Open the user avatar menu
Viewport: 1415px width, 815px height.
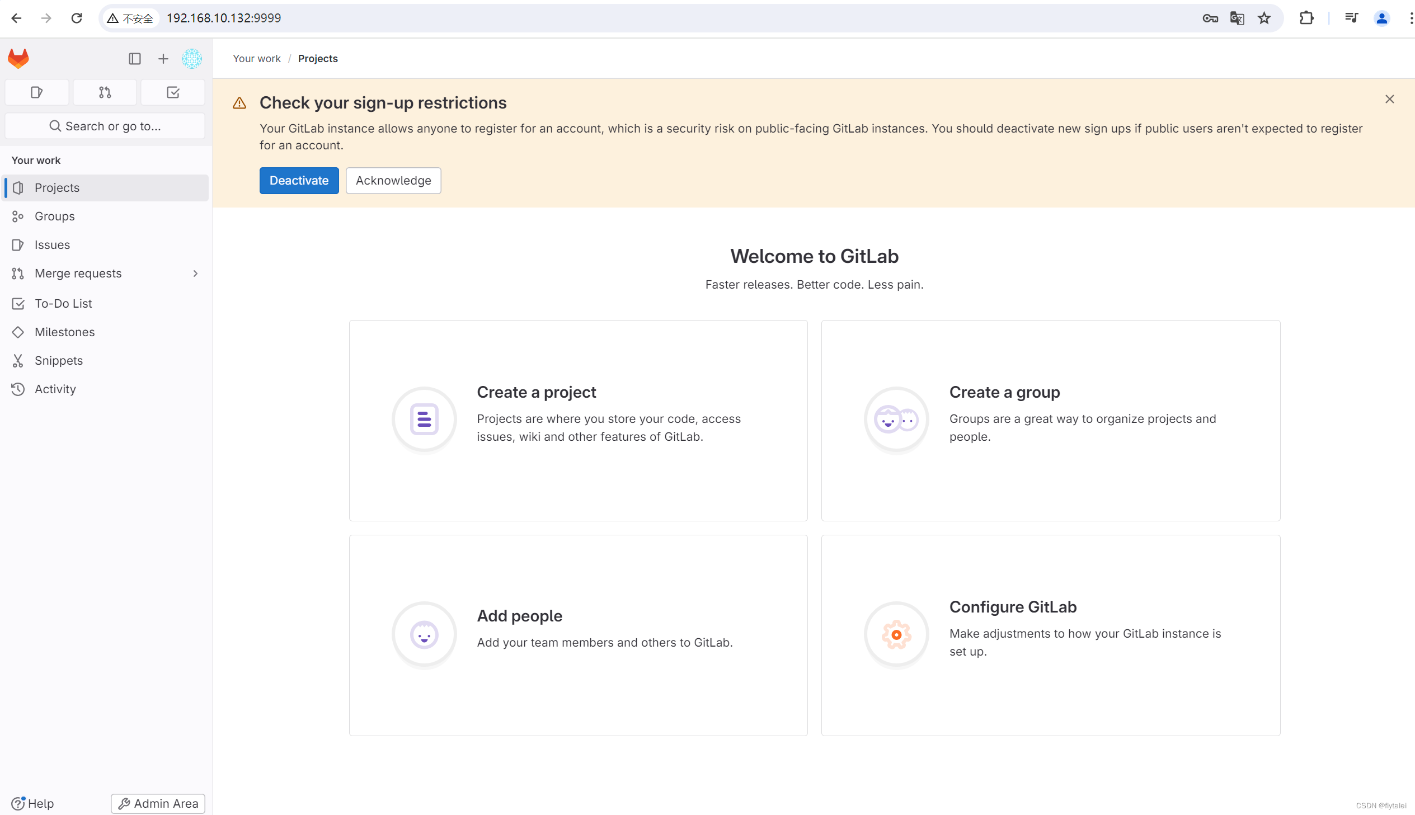[x=191, y=59]
